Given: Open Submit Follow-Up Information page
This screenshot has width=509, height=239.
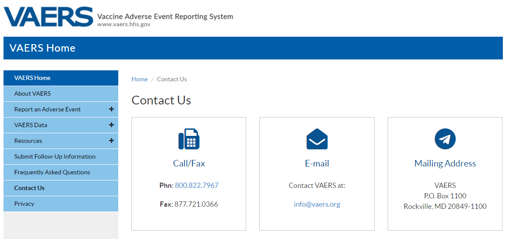Looking at the screenshot, I should (61, 156).
